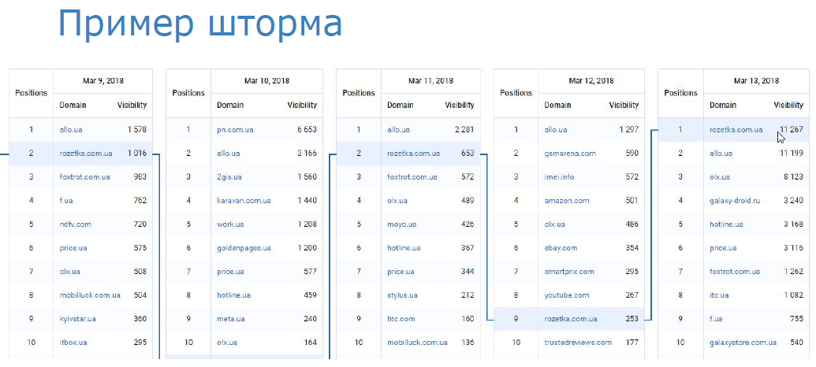The height and width of the screenshot is (367, 816).
Task: Open trustedreviews.com link in Mar 12 table
Action: [578, 342]
